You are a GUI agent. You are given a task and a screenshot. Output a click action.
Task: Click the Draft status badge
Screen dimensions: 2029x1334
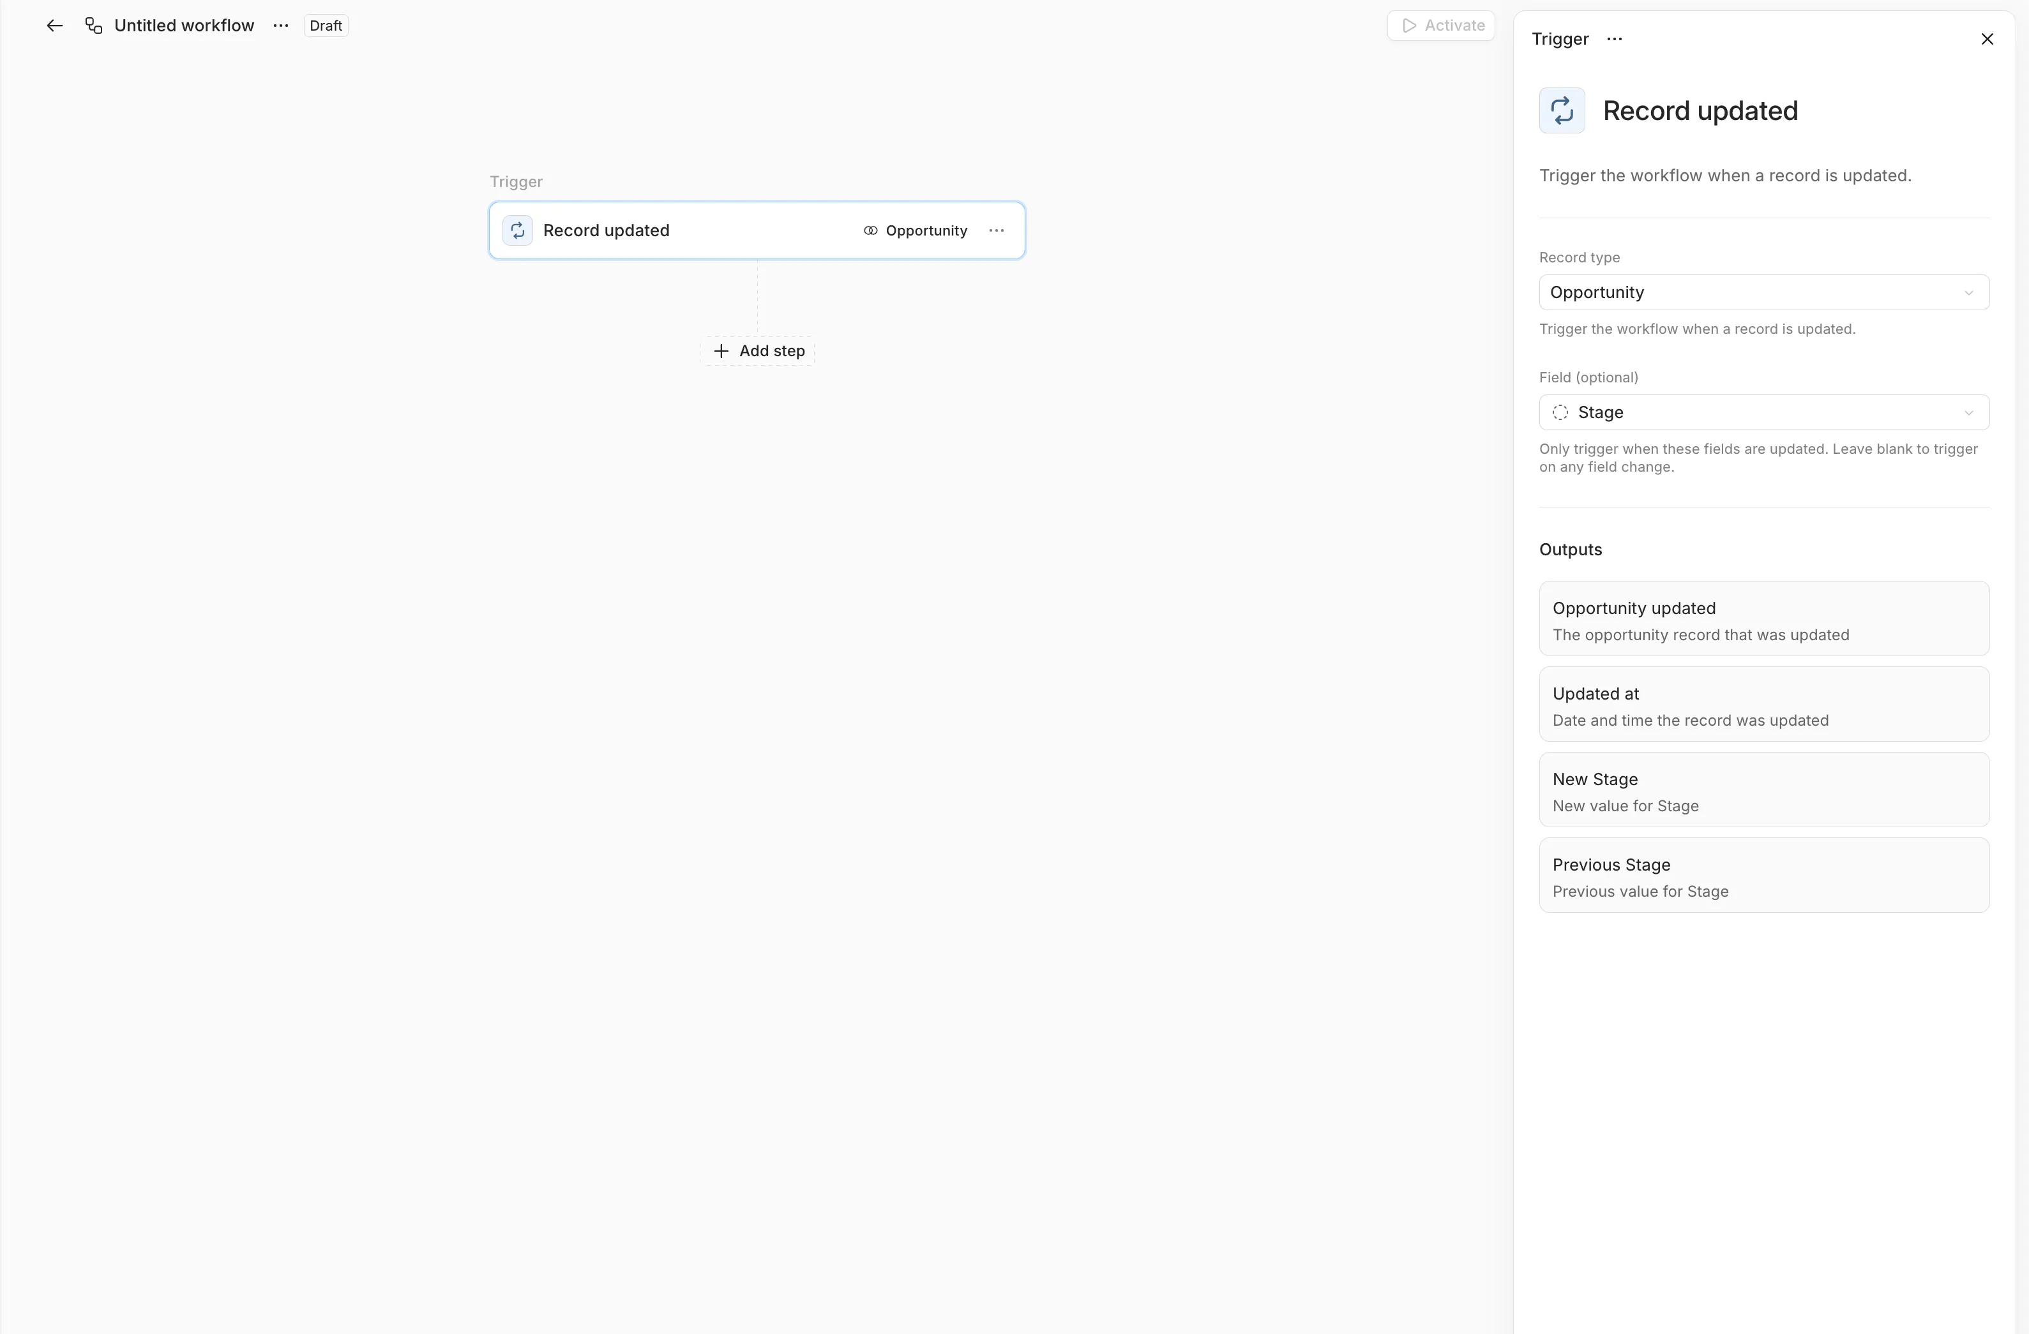326,26
